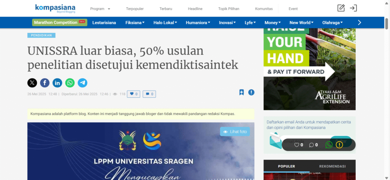390x180 pixels.
Task: Open Marathon Competition link
Action: coord(60,22)
